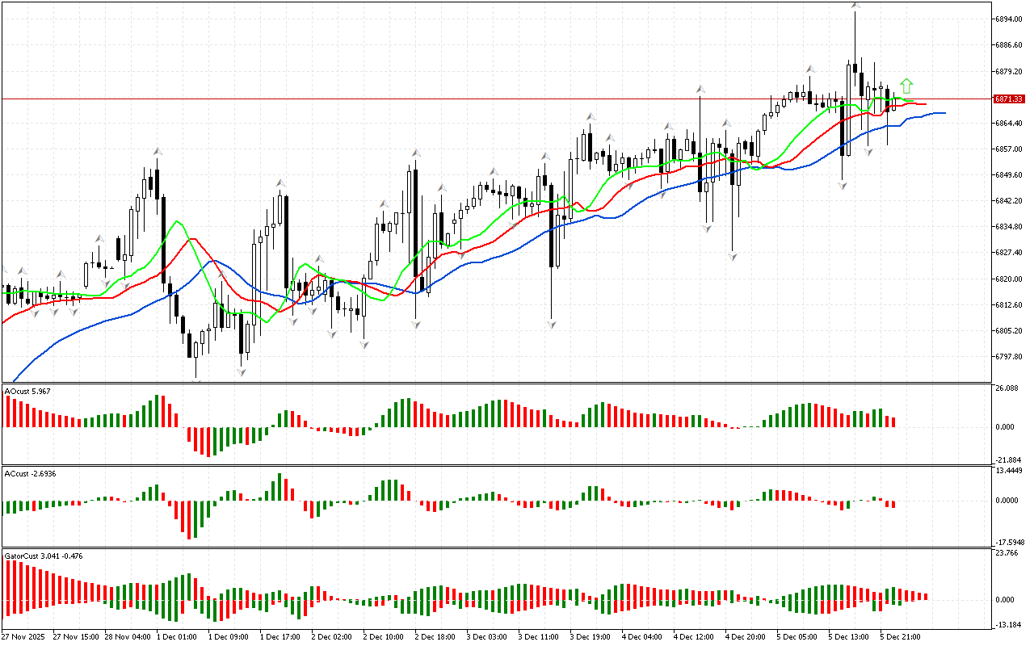Click the 3 Dec 11:00 time label

[539, 636]
